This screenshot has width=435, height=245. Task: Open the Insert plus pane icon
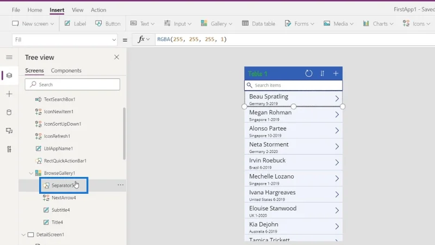tap(9, 94)
